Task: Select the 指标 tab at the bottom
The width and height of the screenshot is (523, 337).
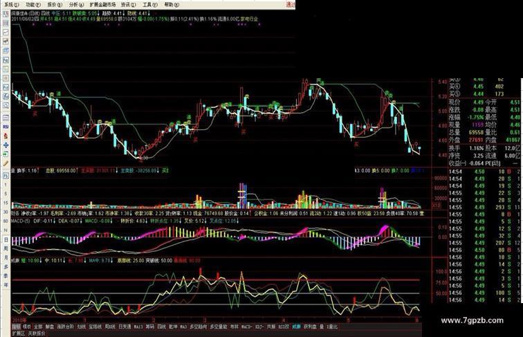Action: [17, 327]
